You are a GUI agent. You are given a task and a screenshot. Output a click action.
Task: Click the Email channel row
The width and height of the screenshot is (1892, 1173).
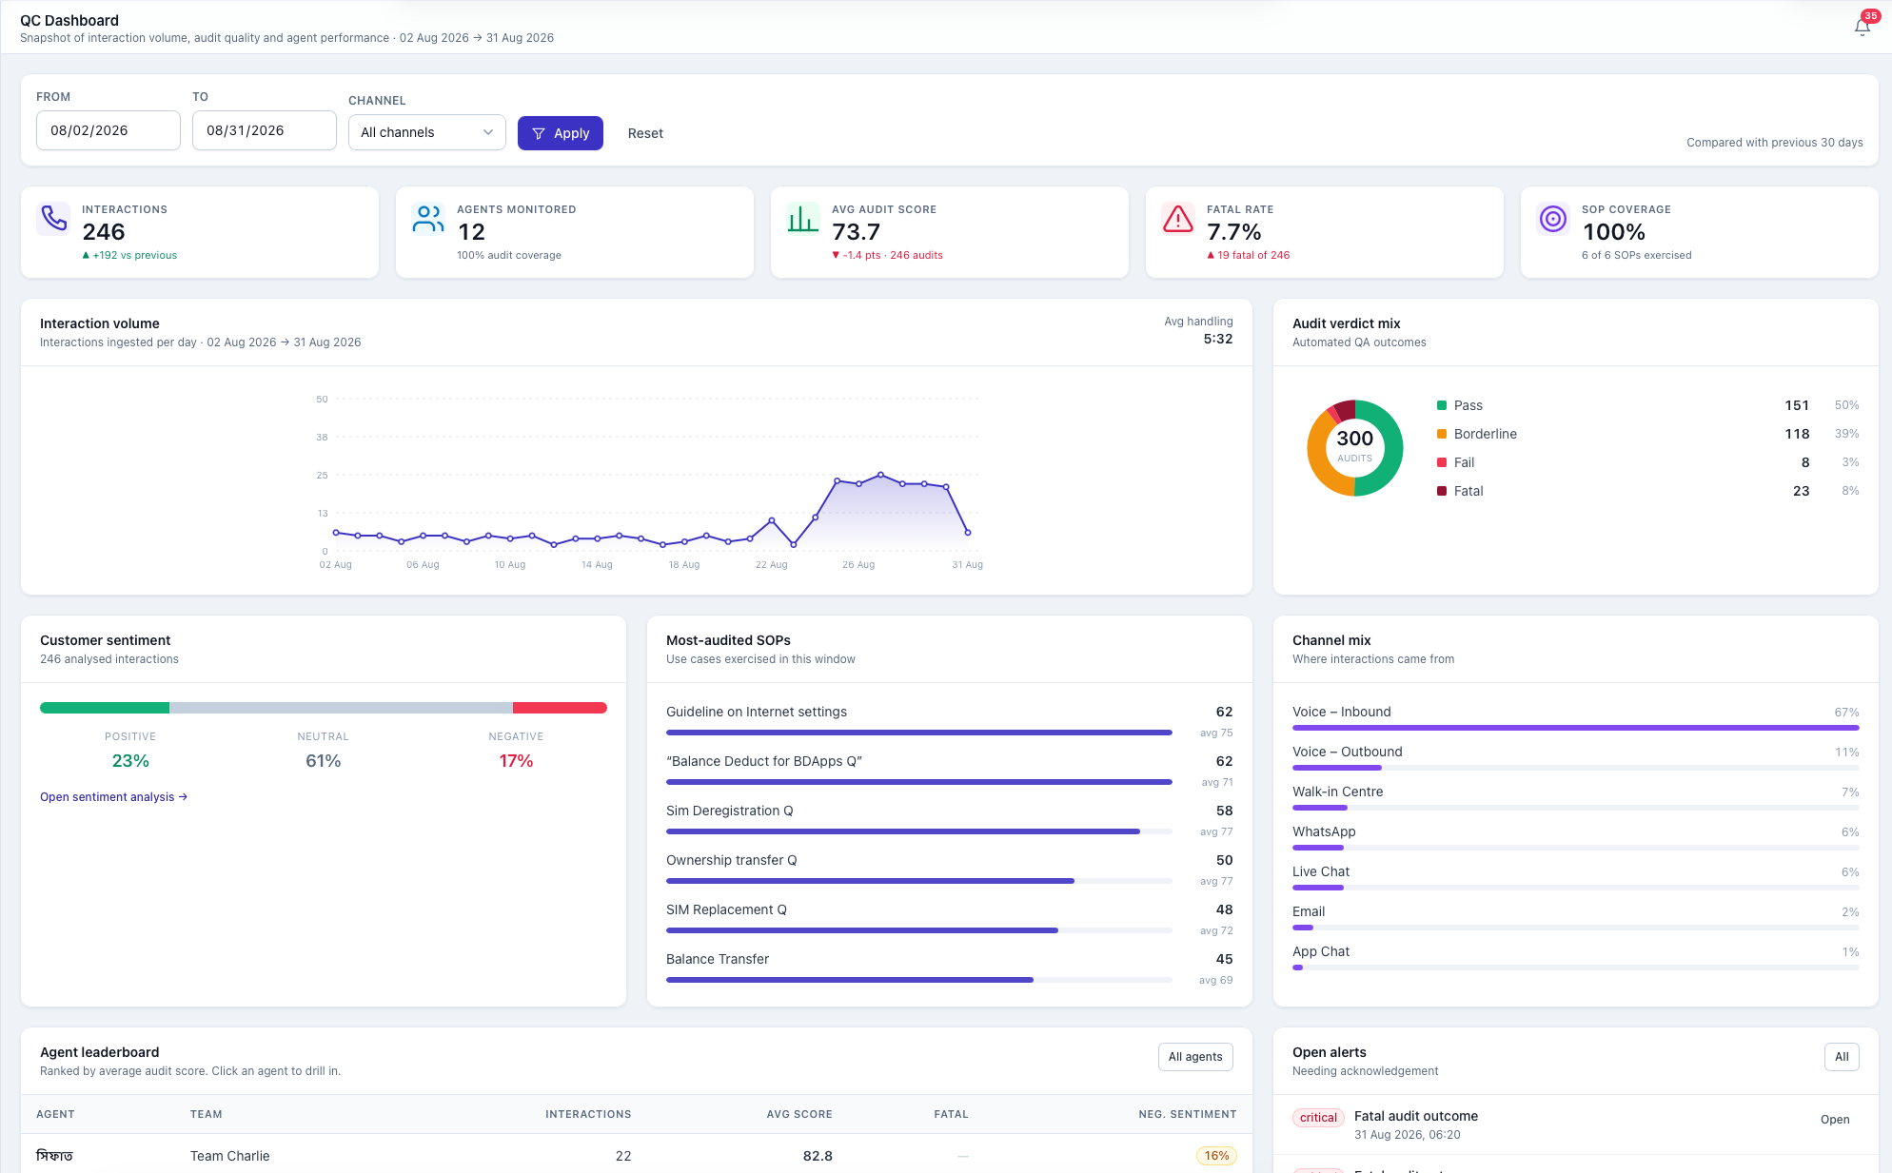(1575, 917)
